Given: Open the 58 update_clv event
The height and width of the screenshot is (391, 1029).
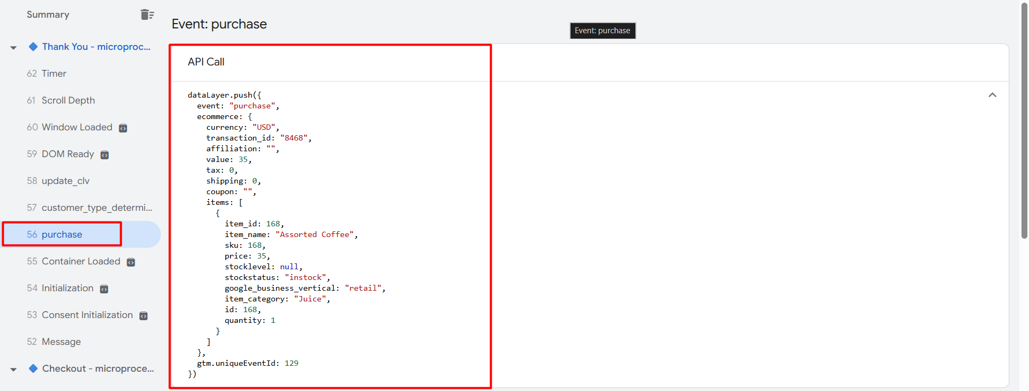Looking at the screenshot, I should point(65,181).
